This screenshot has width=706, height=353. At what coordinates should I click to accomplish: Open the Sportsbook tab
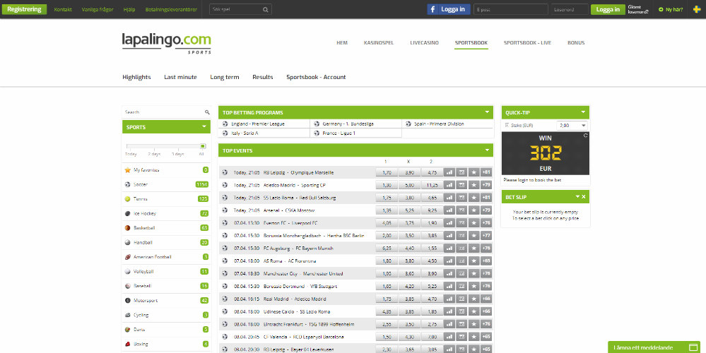point(471,43)
